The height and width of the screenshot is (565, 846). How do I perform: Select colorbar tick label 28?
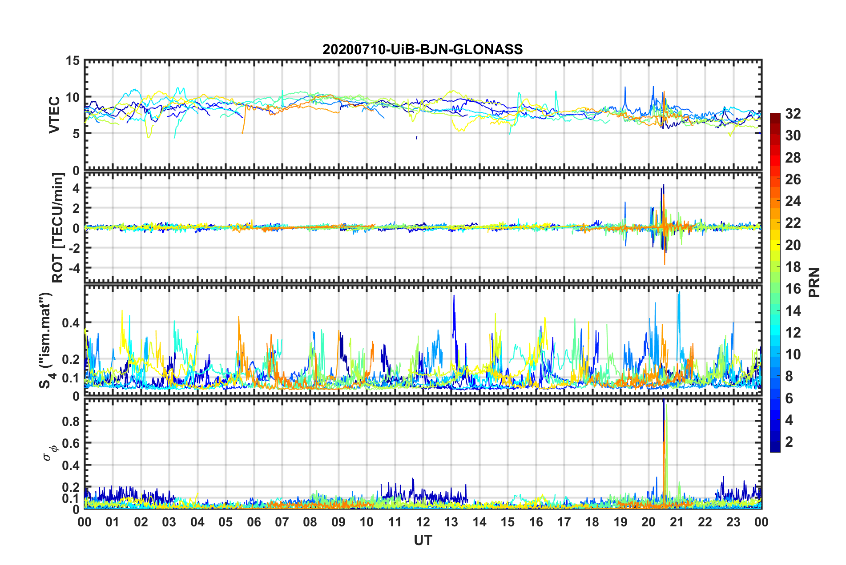(x=793, y=157)
